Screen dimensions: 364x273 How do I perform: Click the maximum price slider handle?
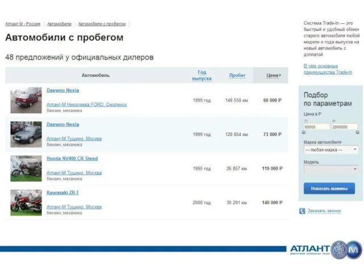(x=358, y=133)
